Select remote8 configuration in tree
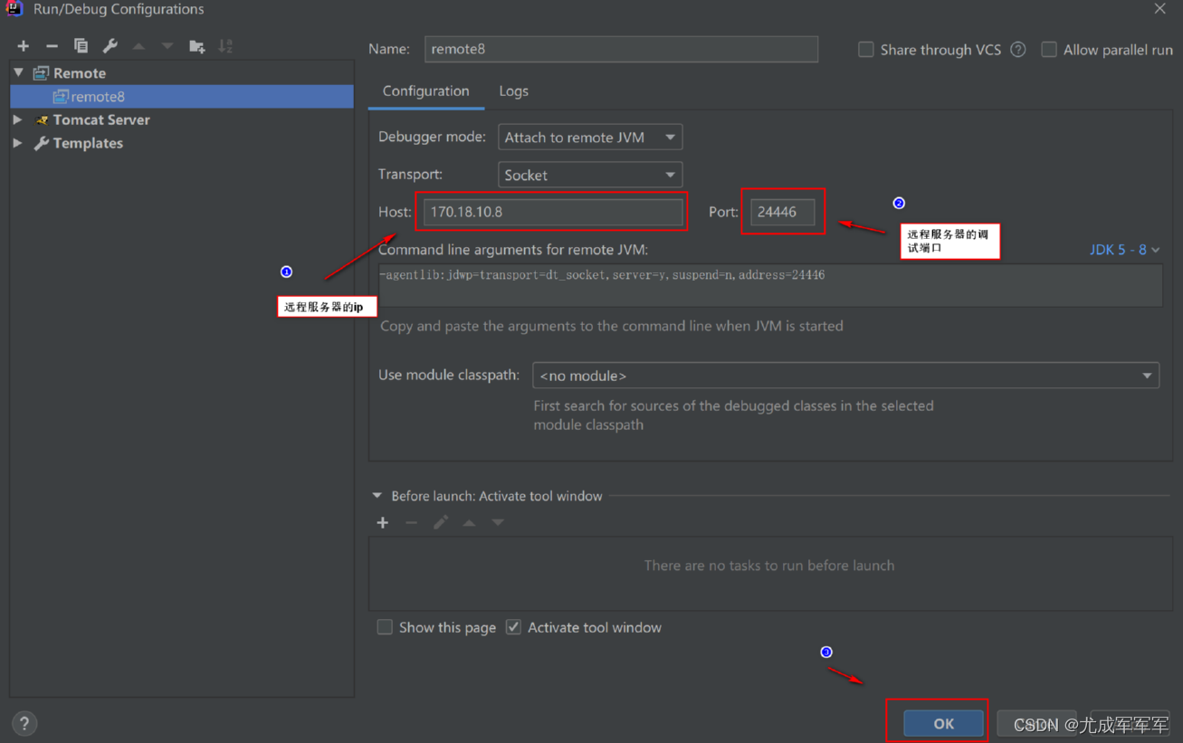The image size is (1183, 743). (x=181, y=96)
